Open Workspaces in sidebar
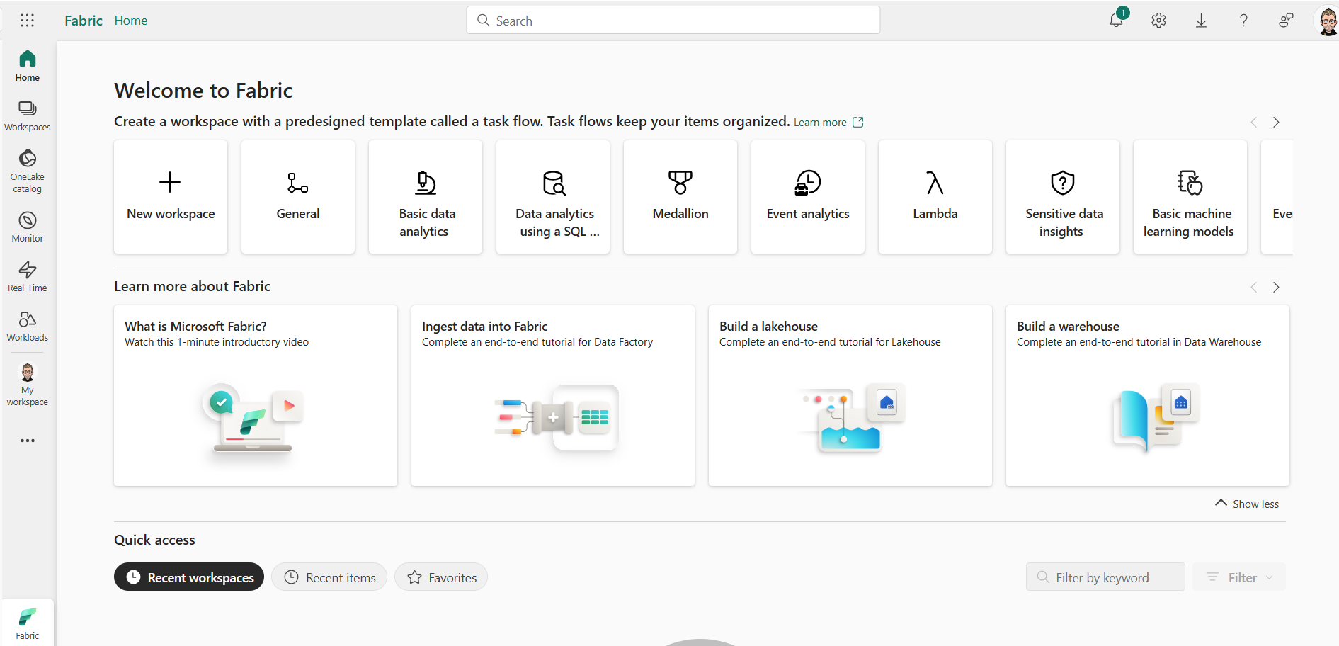The height and width of the screenshot is (646, 1339). click(28, 116)
